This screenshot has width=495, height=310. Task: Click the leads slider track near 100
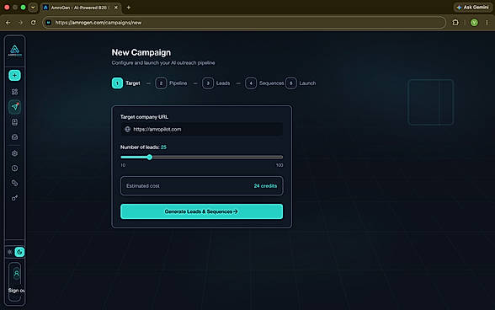coord(279,157)
